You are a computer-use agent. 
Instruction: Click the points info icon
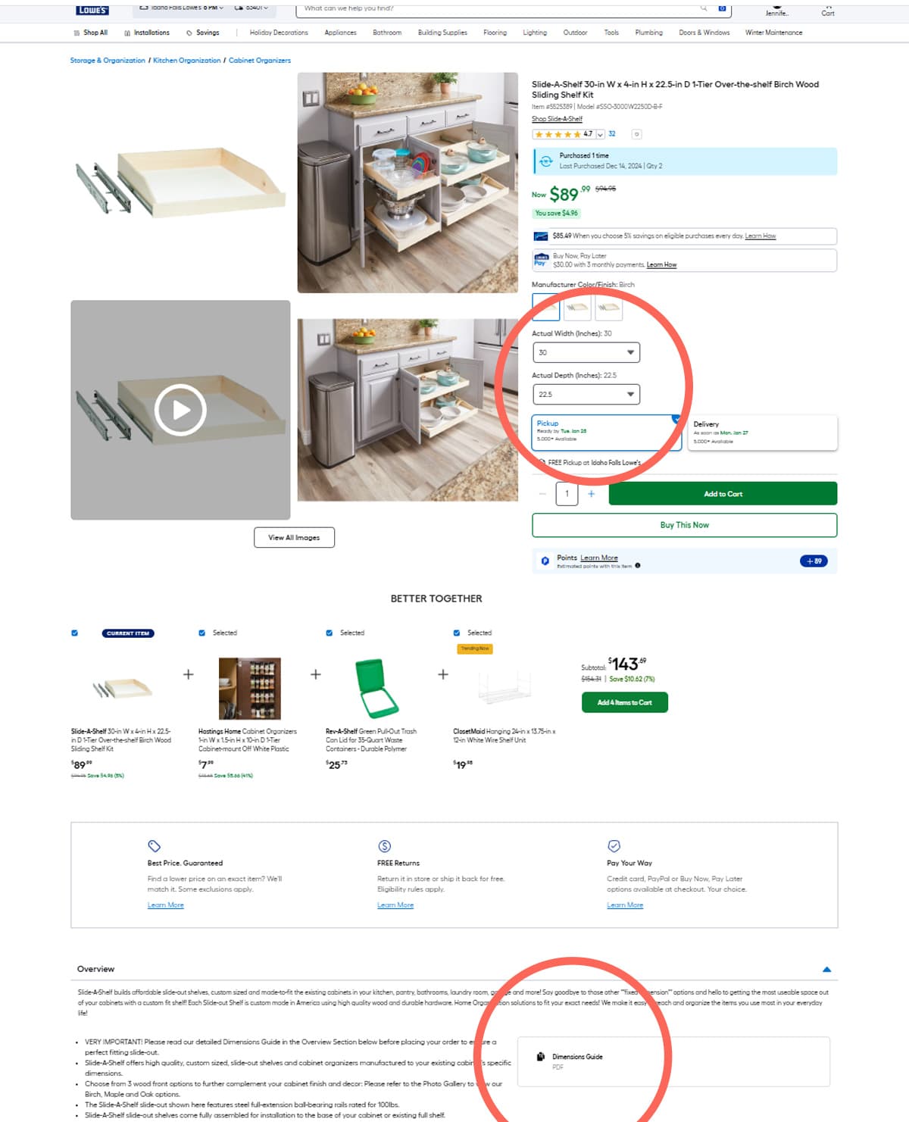(638, 565)
